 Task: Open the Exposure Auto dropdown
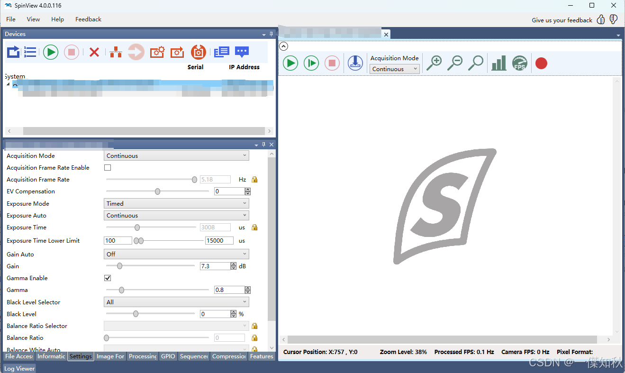pyautogui.click(x=176, y=216)
